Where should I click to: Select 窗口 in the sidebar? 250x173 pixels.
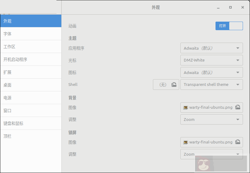pos(31,111)
